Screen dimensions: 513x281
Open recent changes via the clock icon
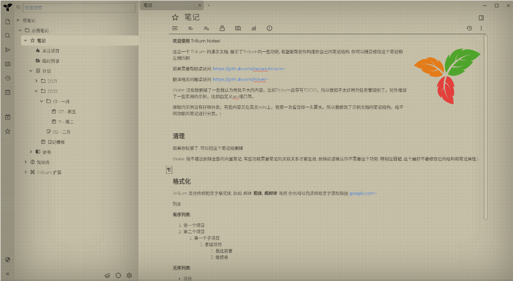tap(7, 78)
